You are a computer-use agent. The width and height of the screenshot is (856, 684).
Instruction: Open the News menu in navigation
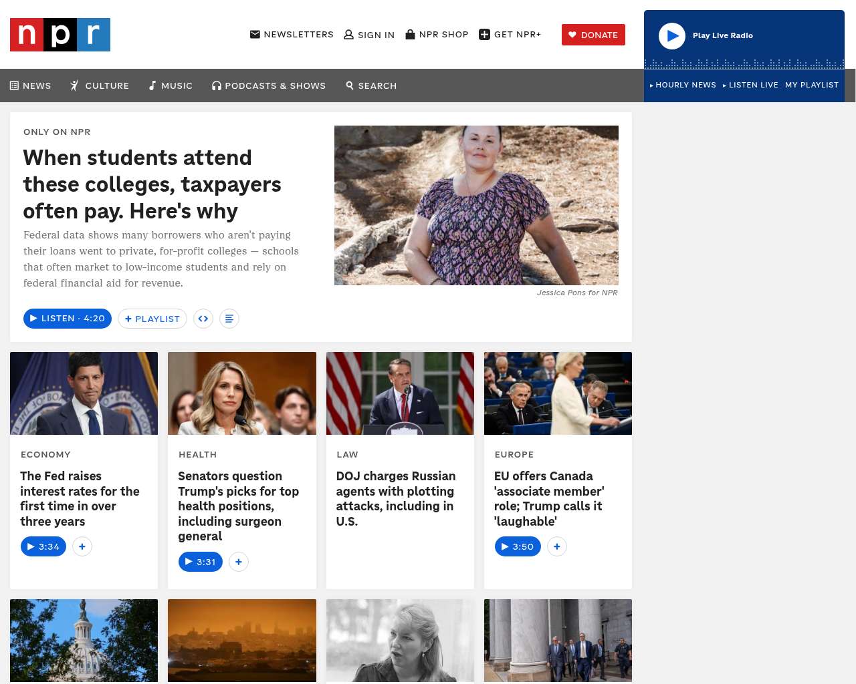click(x=30, y=85)
